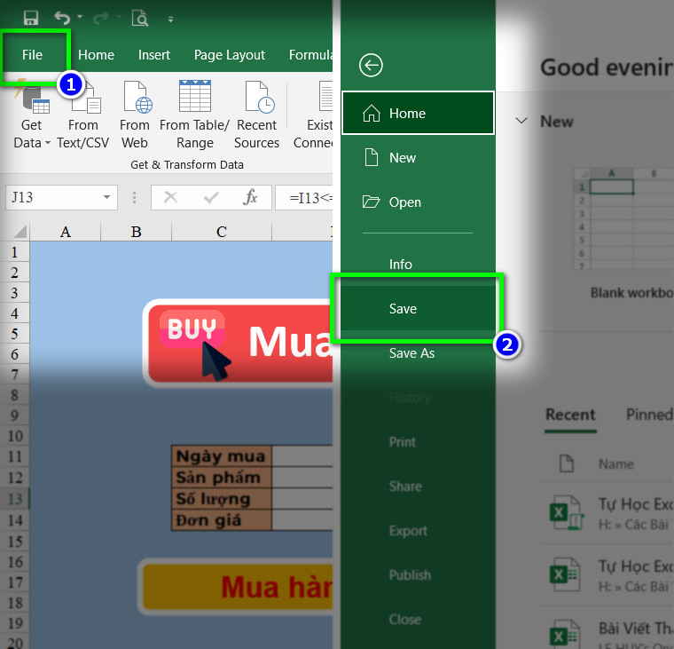
Task: Open the Undo history dropdown arrow
Action: (x=80, y=17)
